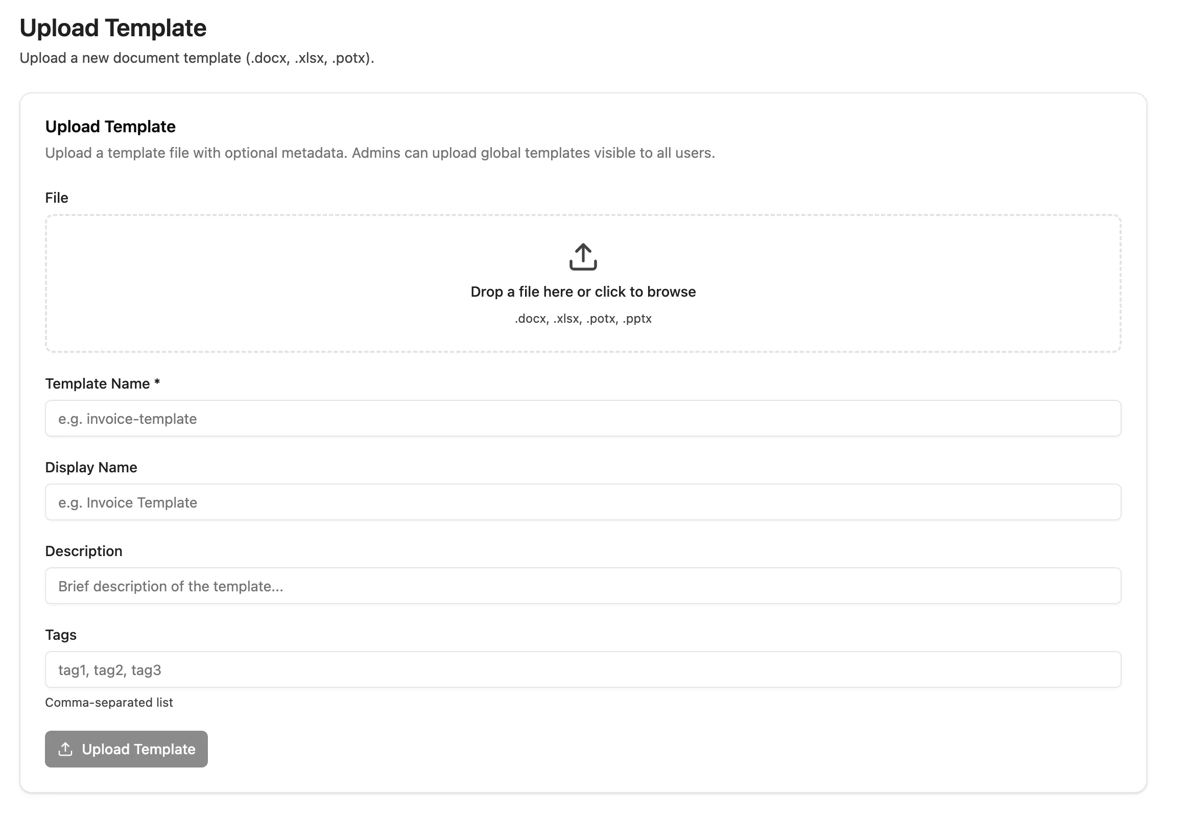The height and width of the screenshot is (816, 1187).
Task: Click the upload arrow icon in the drop zone
Action: click(x=583, y=257)
